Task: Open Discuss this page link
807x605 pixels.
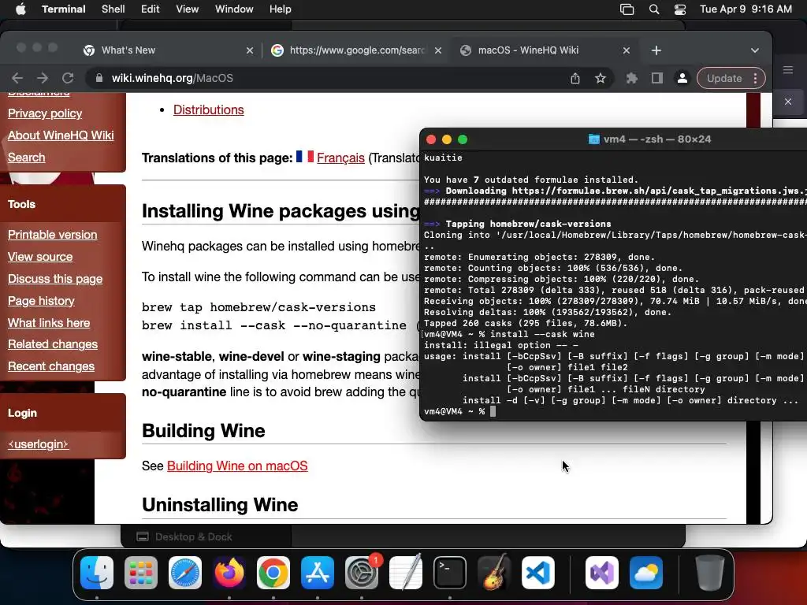Action: coord(55,280)
